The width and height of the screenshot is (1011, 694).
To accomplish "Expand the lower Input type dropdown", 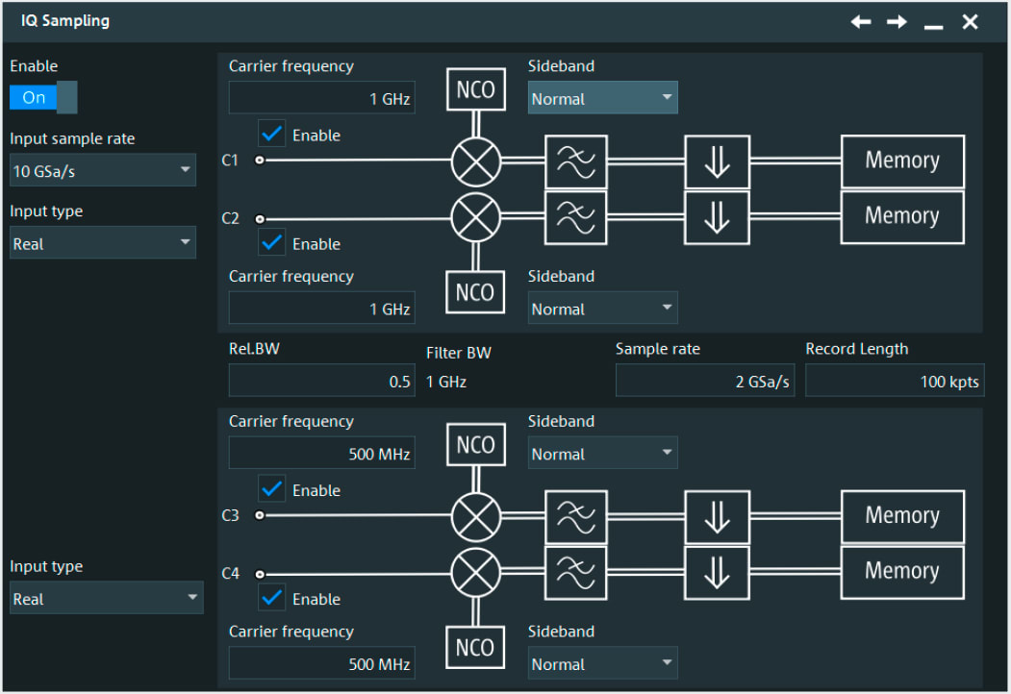I will click(106, 598).
